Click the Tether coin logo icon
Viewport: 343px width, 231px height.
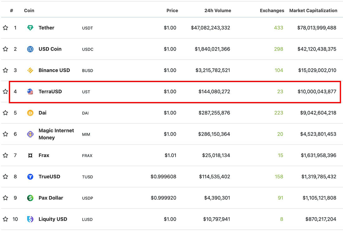tap(30, 27)
